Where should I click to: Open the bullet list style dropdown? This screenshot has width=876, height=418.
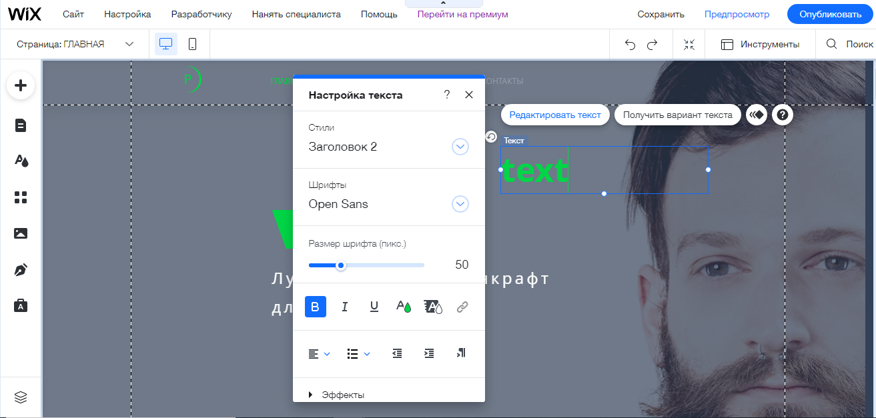pos(358,354)
